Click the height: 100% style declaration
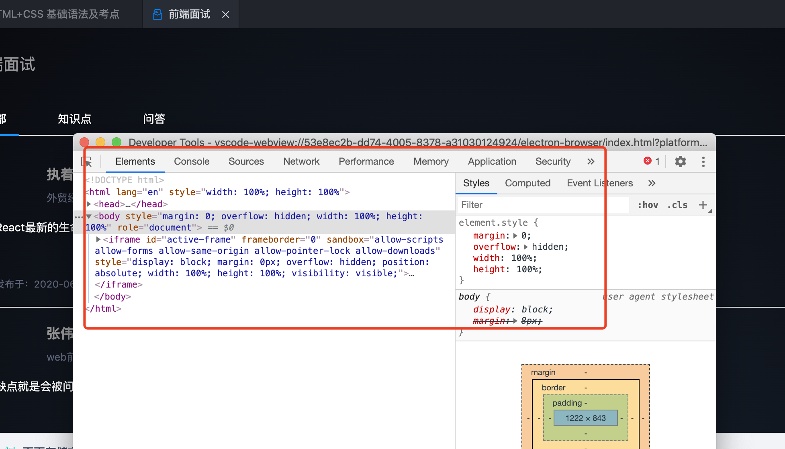Screen dimensions: 785x449 (507, 269)
